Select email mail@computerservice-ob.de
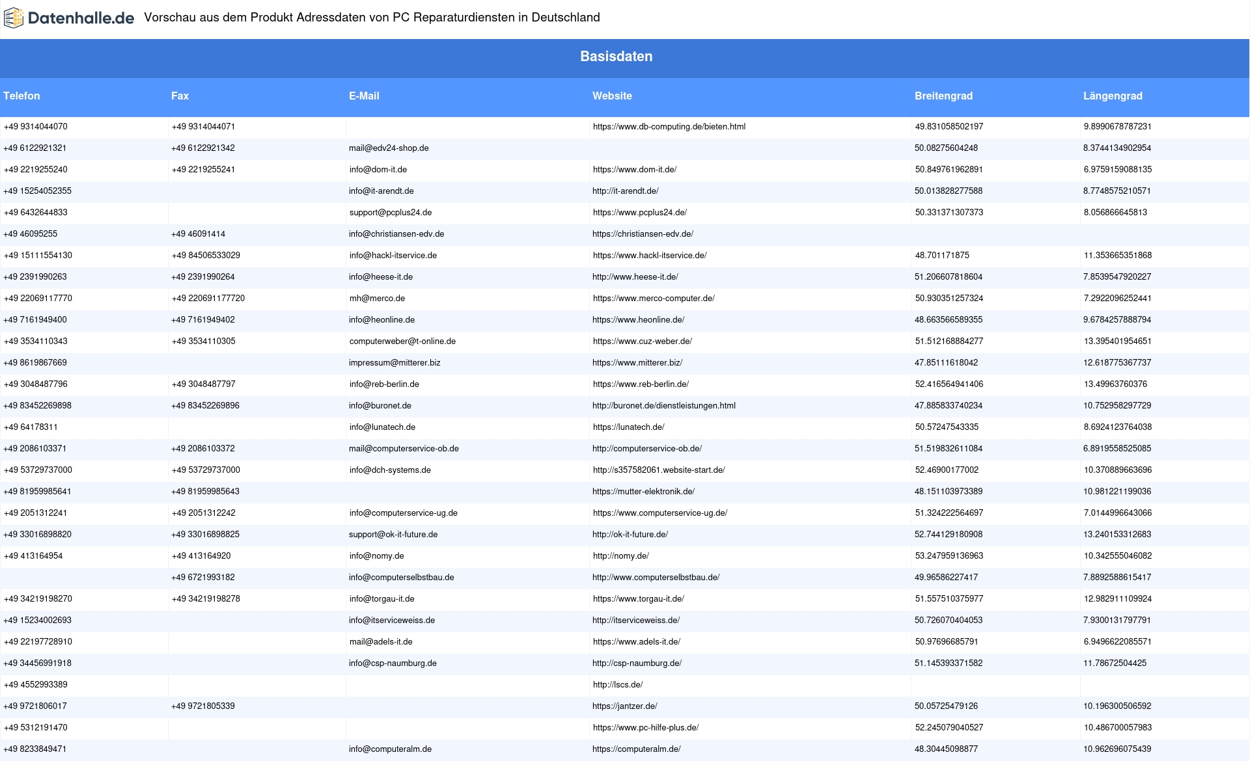The image size is (1250, 761). (x=404, y=449)
